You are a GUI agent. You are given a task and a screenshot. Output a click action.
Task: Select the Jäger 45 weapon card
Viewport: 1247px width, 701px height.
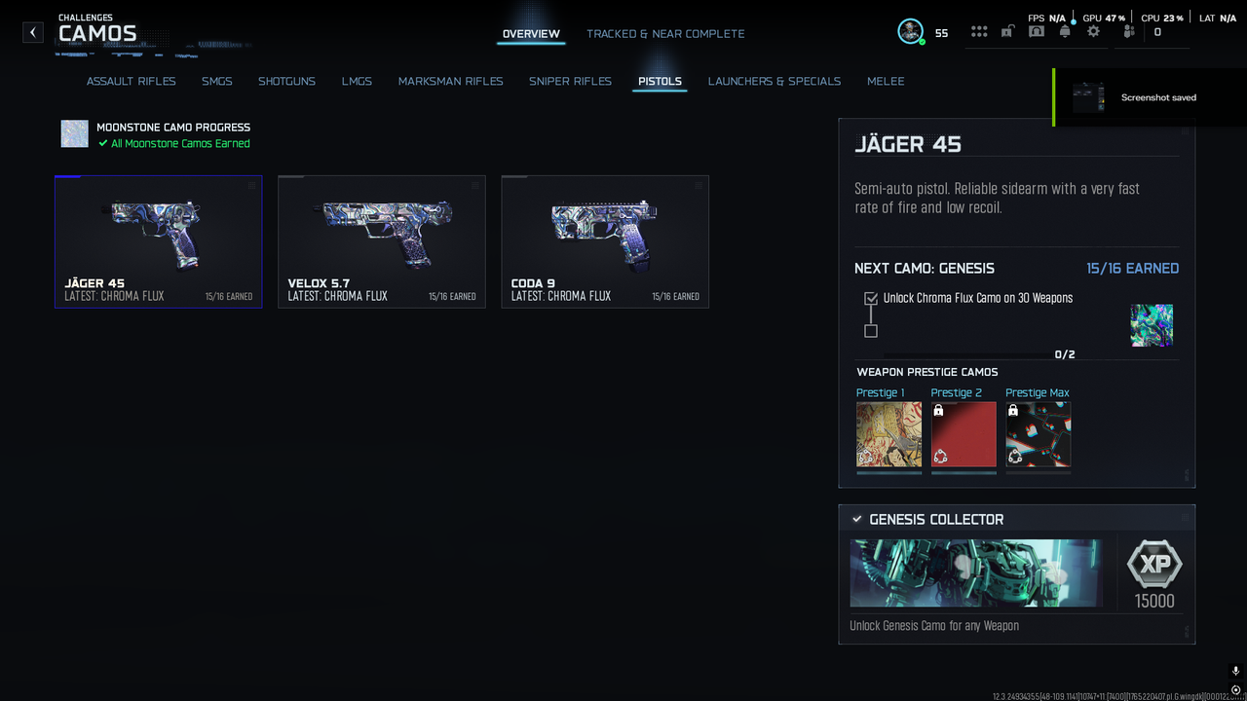pos(159,241)
